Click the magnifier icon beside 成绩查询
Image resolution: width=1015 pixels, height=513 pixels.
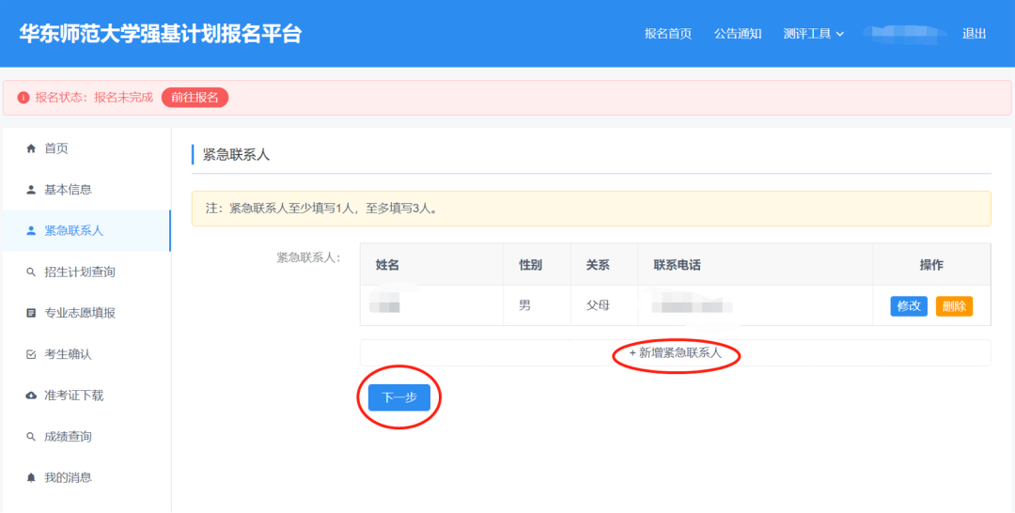tap(31, 437)
